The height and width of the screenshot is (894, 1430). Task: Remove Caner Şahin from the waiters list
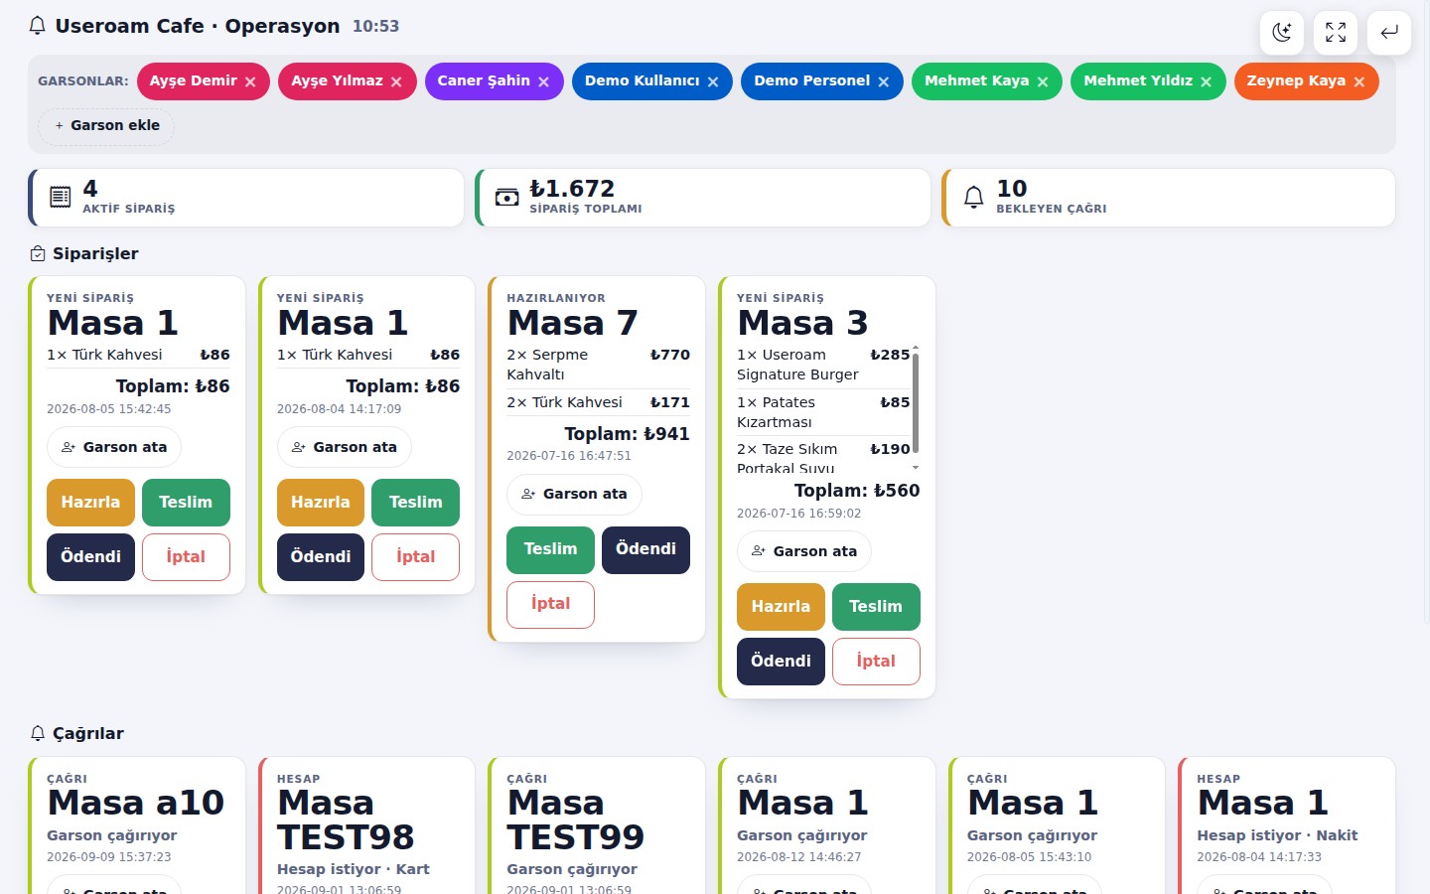point(543,82)
